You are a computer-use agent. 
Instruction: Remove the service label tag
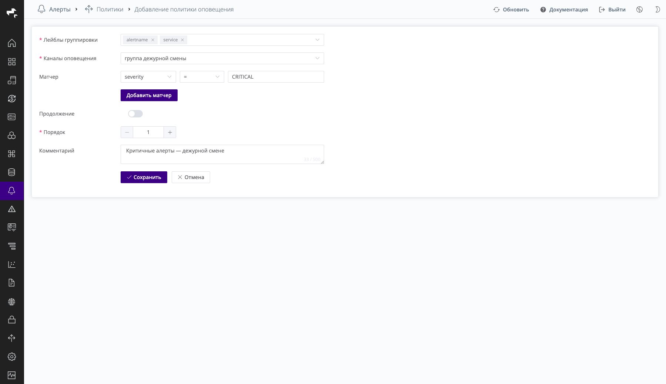[182, 40]
